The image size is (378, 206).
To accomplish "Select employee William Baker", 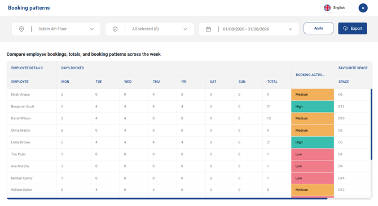I will (21, 190).
